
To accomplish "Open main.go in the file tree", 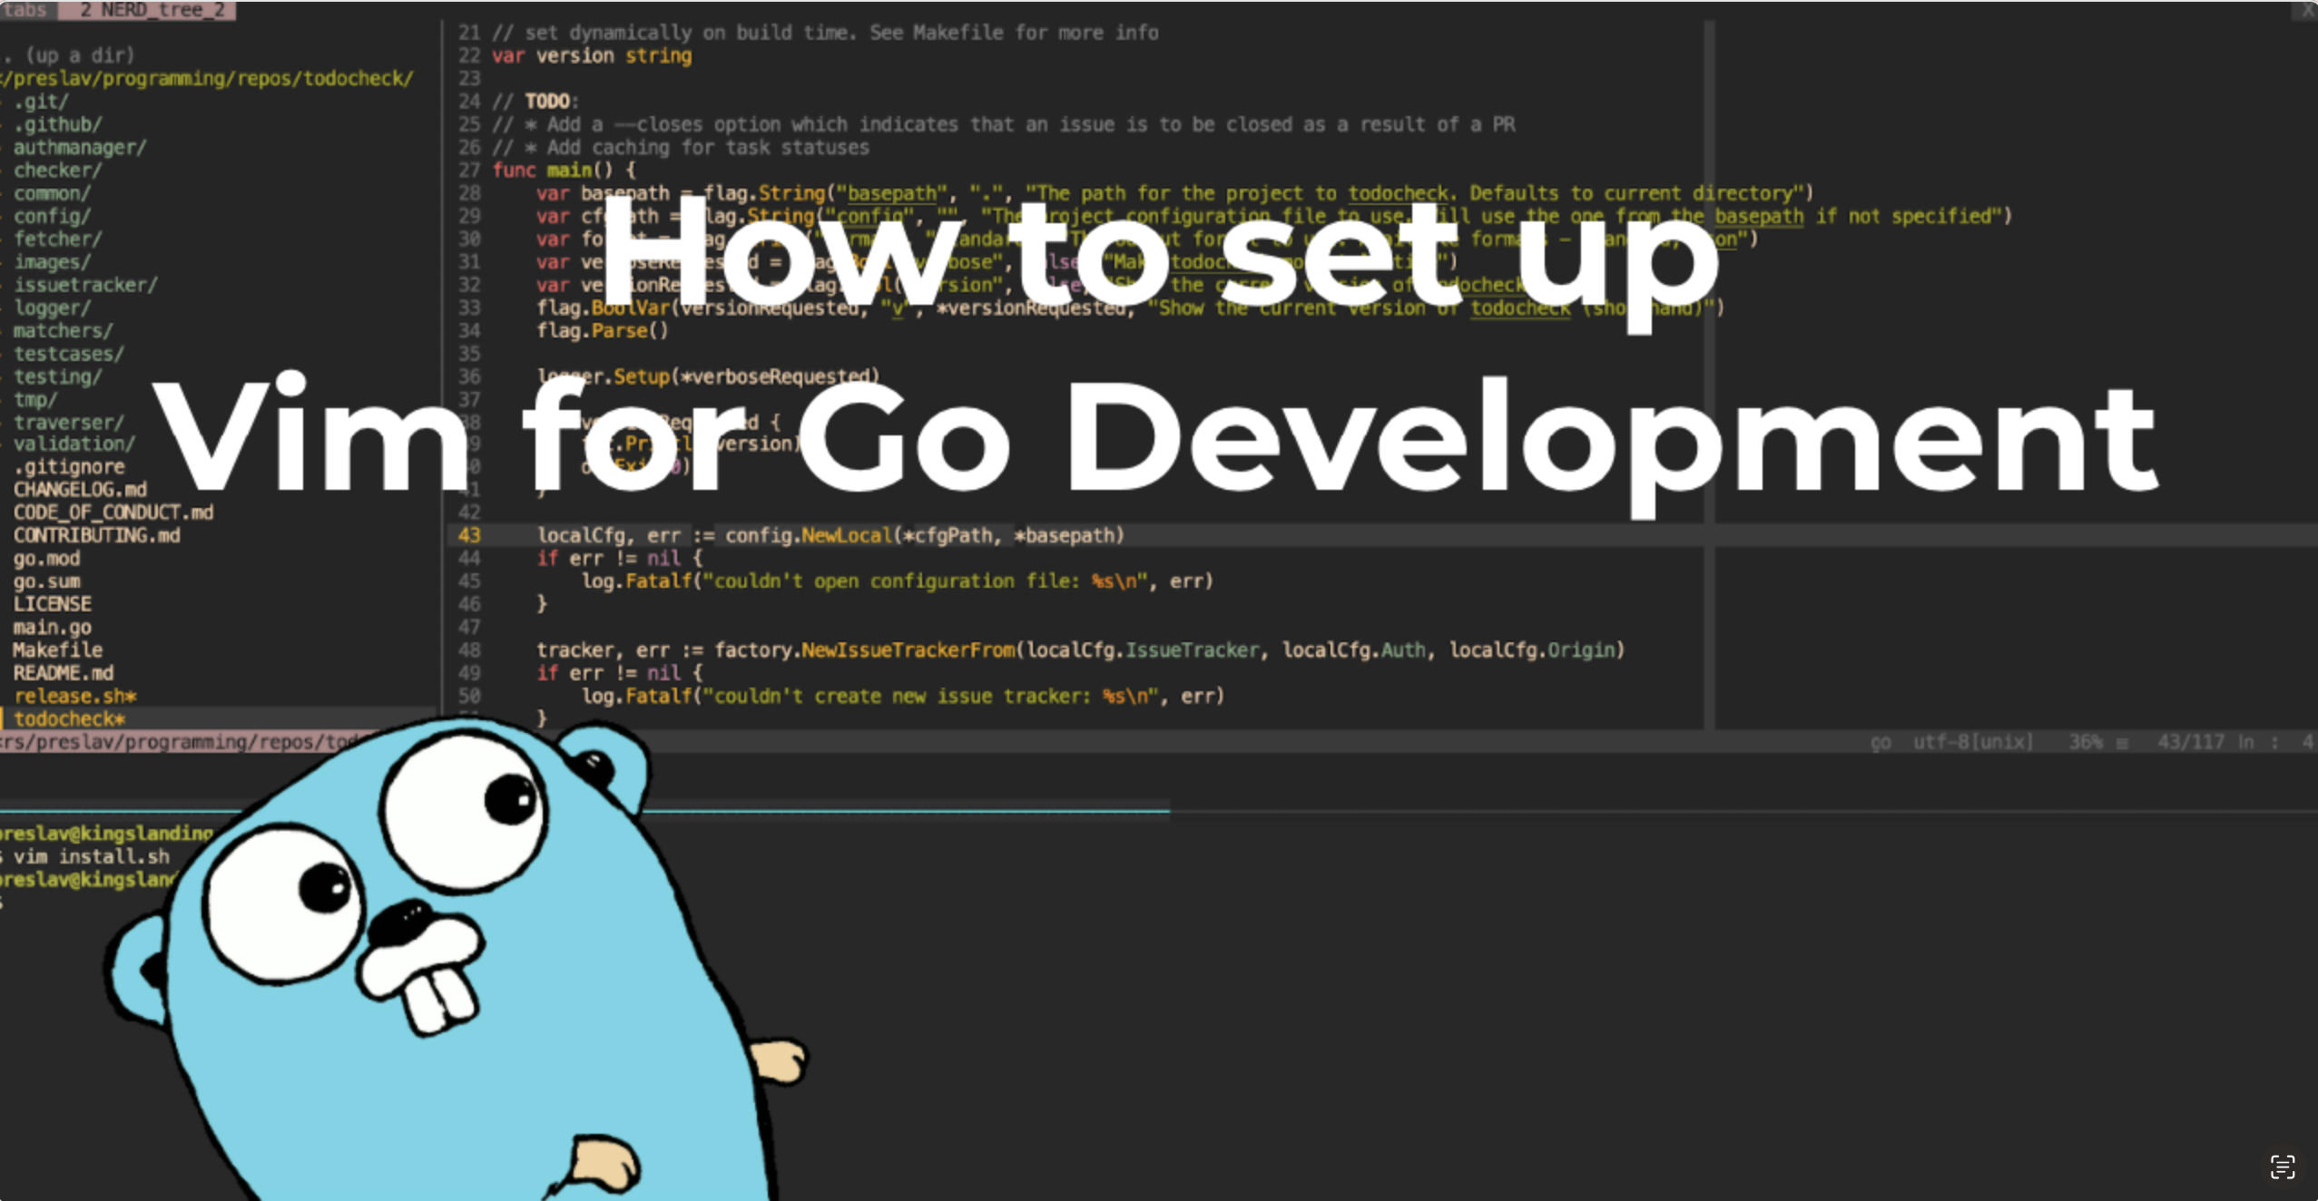I will pos(52,628).
